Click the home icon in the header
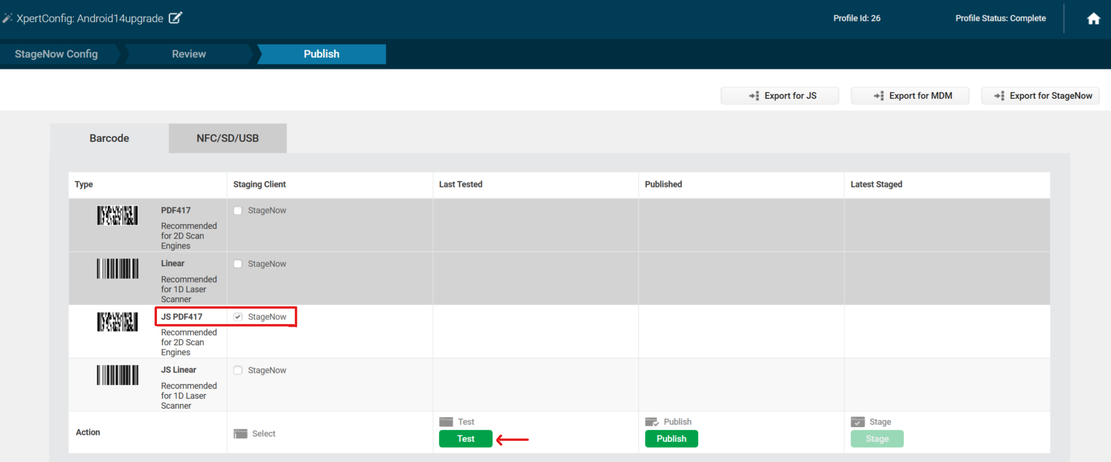 [x=1093, y=19]
